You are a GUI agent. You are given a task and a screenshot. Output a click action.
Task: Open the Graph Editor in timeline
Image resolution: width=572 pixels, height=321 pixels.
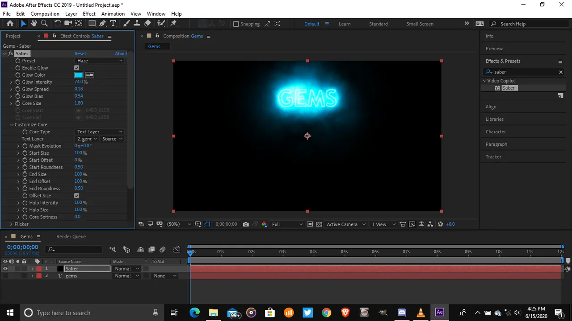(x=177, y=250)
